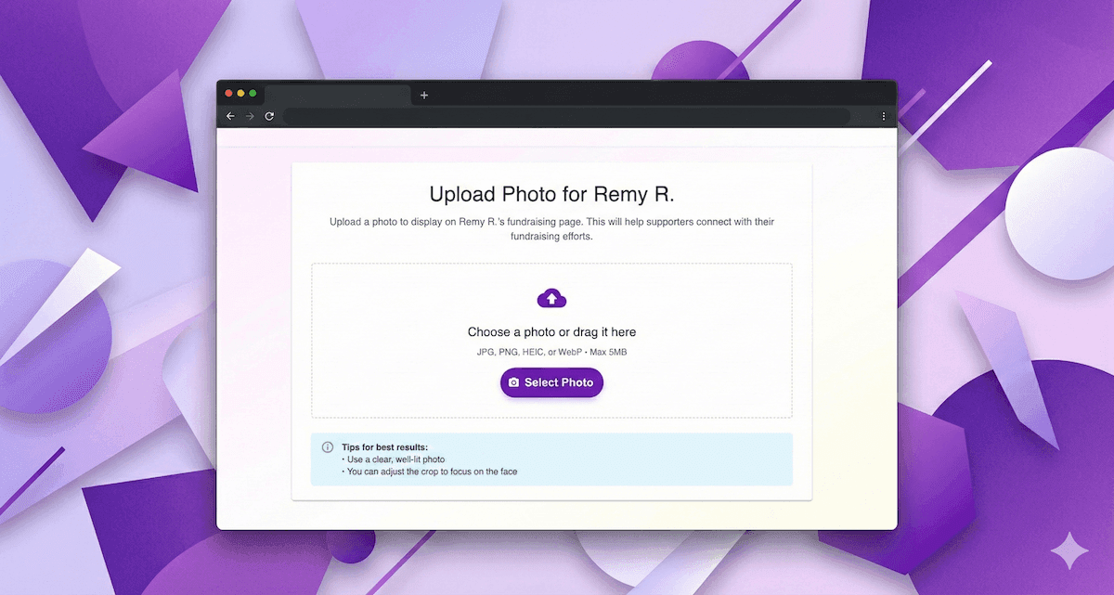This screenshot has width=1114, height=595.
Task: Maximize the window using green button
Action: (253, 94)
